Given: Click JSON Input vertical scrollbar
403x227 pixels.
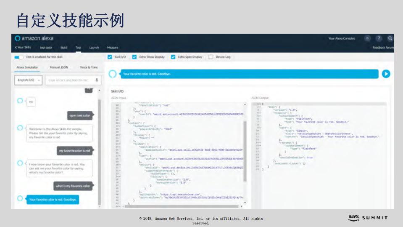Looking at the screenshot, I should pos(245,151).
